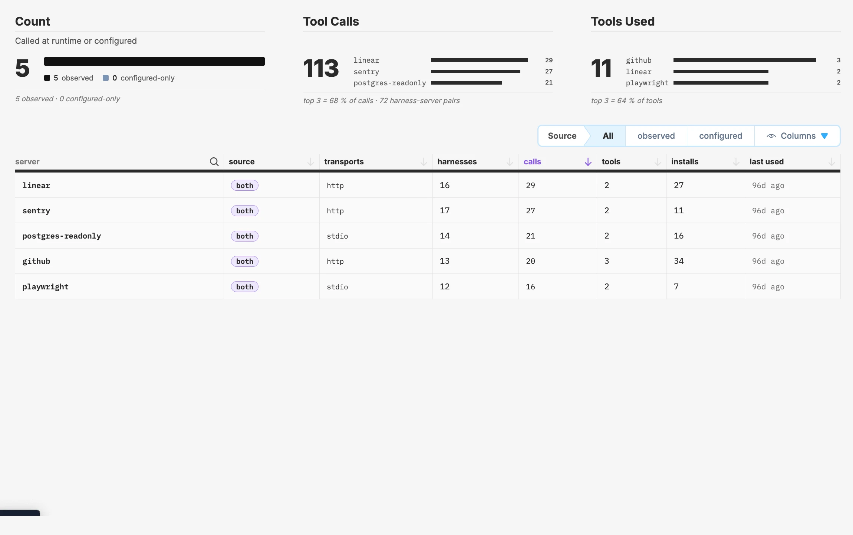Click the eye icon in Columns button

coord(771,136)
